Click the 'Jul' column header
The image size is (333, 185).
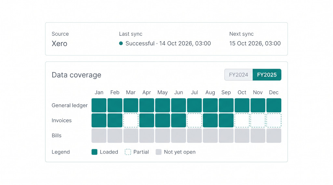(x=194, y=93)
